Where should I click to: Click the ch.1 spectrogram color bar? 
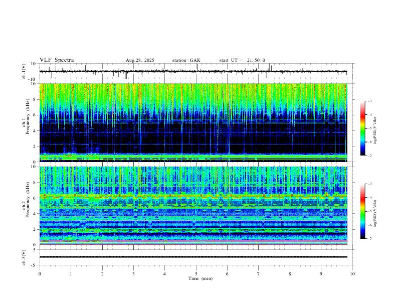tap(362, 128)
